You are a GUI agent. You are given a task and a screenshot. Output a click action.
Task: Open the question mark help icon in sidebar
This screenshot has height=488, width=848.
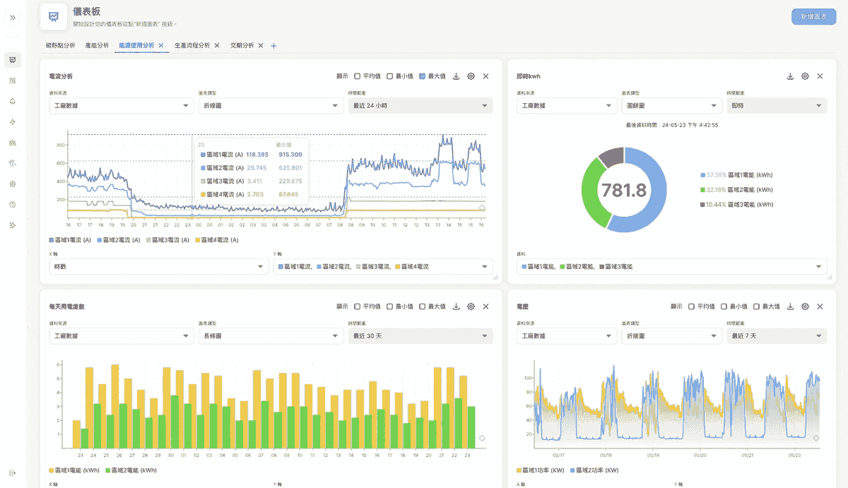(13, 205)
